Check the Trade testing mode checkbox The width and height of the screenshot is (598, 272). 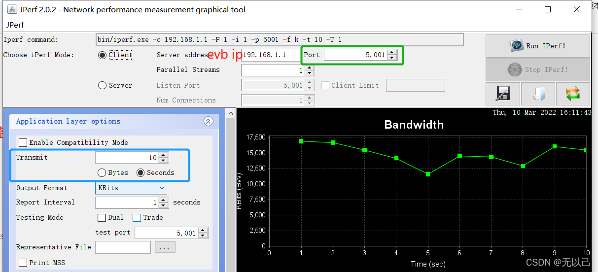[x=137, y=217]
